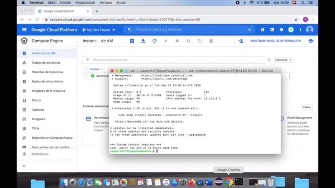Click the Filtrar las instancias de VM field
The width and height of the screenshot is (335, 188).
(x=174, y=60)
